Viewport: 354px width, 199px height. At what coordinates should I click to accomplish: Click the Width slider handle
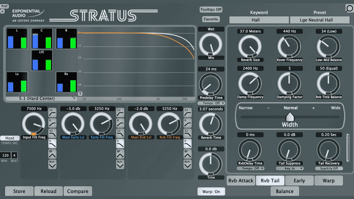point(290,117)
